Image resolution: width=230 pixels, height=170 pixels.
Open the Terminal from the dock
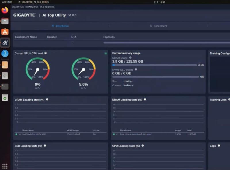point(5,86)
